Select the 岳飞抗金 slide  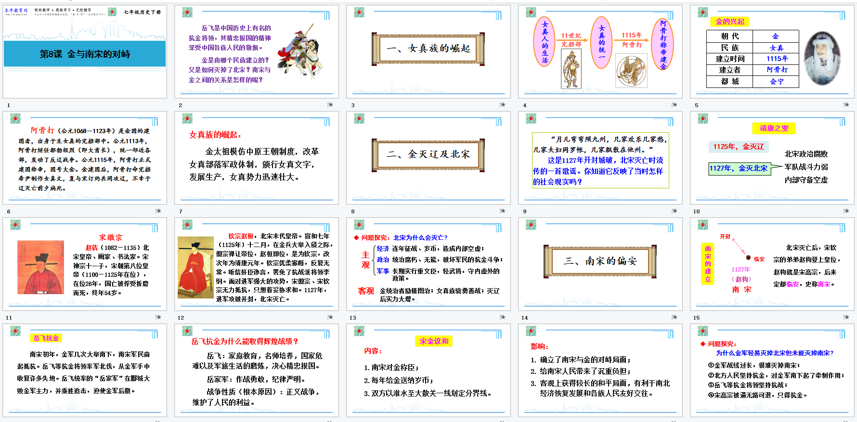pos(85,371)
